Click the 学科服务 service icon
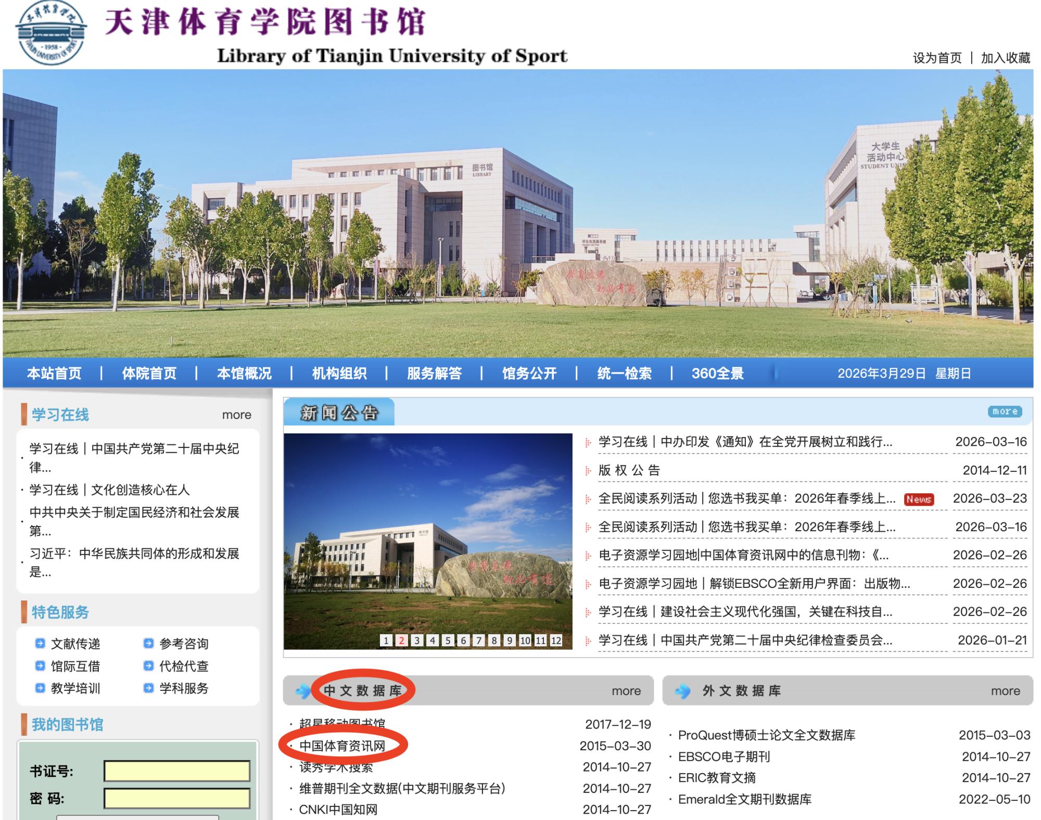The image size is (1041, 820). coord(148,688)
